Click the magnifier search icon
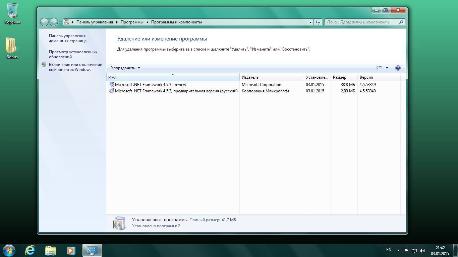The image size is (458, 257). pyautogui.click(x=401, y=22)
